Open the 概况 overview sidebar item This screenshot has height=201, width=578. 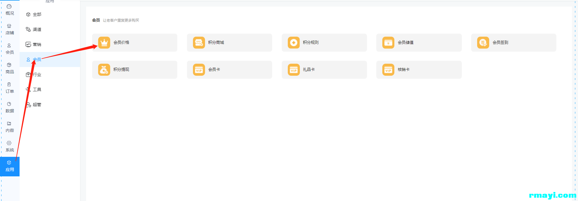click(10, 10)
